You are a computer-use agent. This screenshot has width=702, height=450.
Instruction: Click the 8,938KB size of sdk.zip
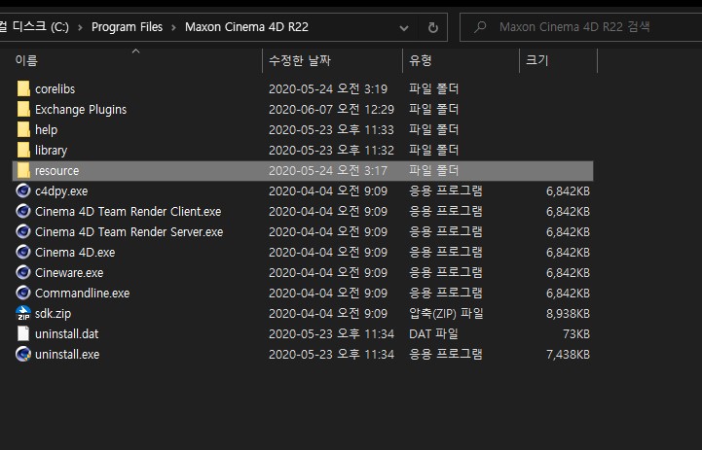568,314
